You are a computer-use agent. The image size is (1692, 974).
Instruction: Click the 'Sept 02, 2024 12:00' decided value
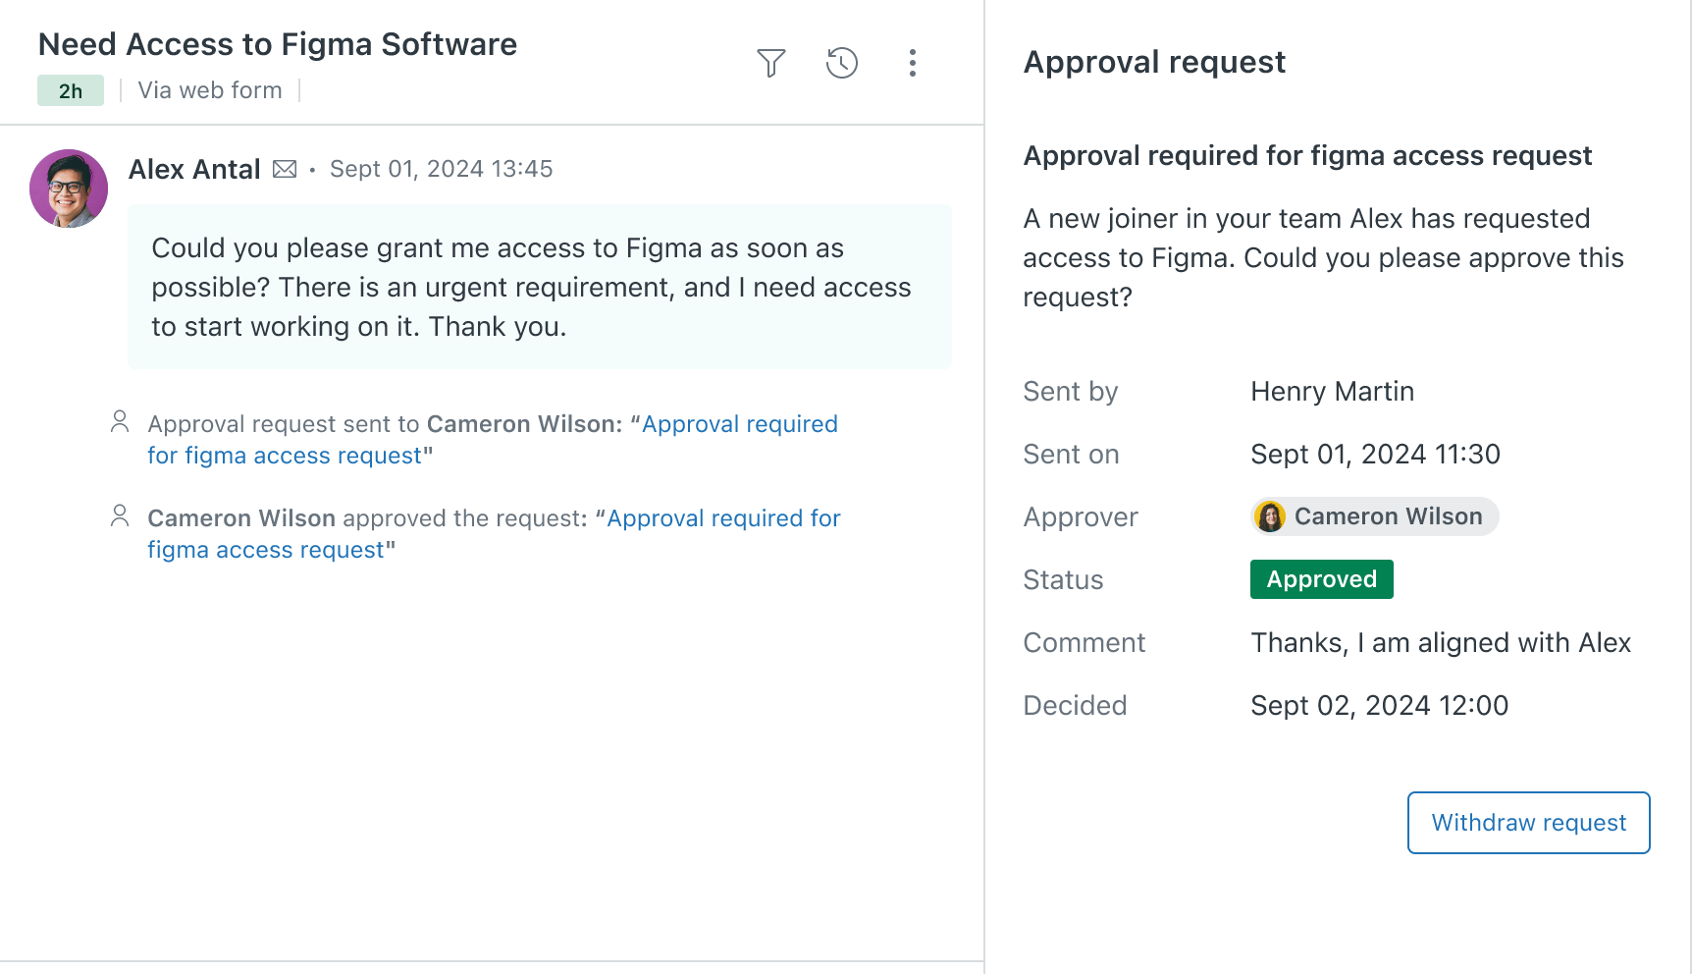1380,705
